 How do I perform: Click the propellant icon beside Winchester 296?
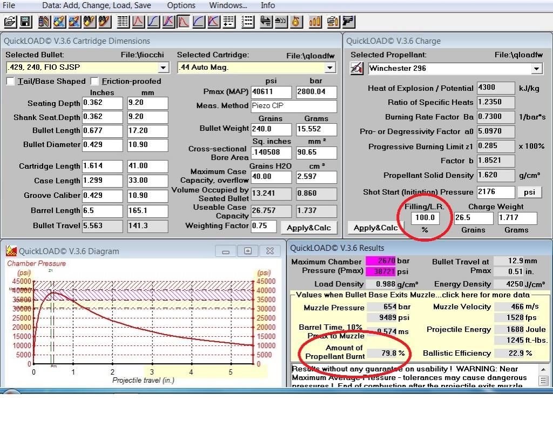coord(357,69)
